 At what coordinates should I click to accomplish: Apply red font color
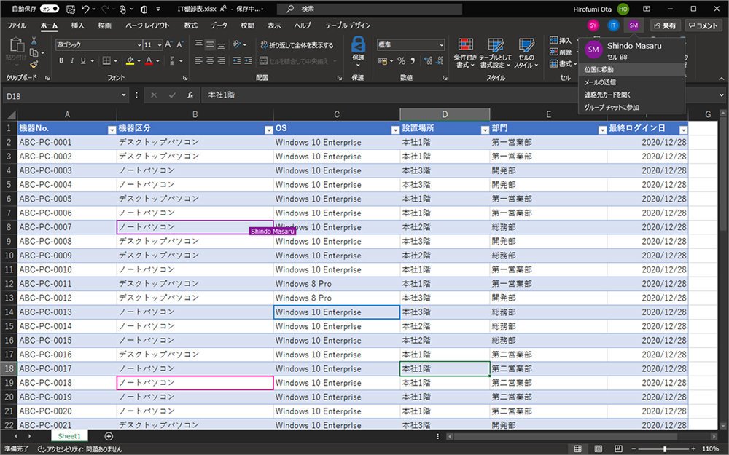(149, 60)
